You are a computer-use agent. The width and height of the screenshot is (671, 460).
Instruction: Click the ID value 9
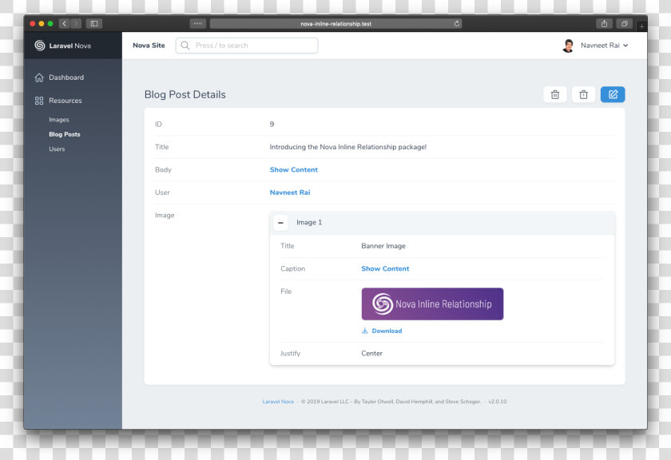tap(272, 124)
